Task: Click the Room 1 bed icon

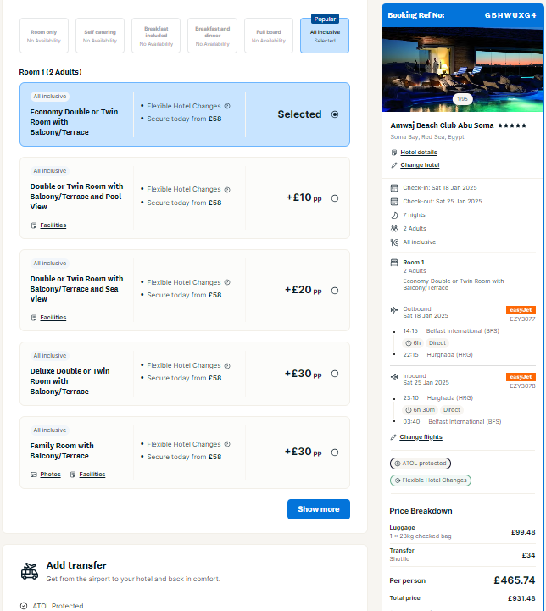Action: (x=394, y=263)
